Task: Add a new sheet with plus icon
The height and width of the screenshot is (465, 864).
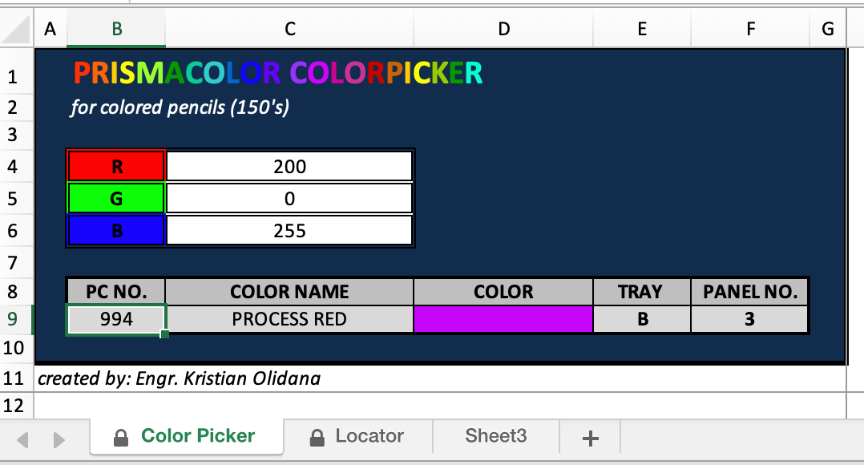Action: tap(590, 439)
